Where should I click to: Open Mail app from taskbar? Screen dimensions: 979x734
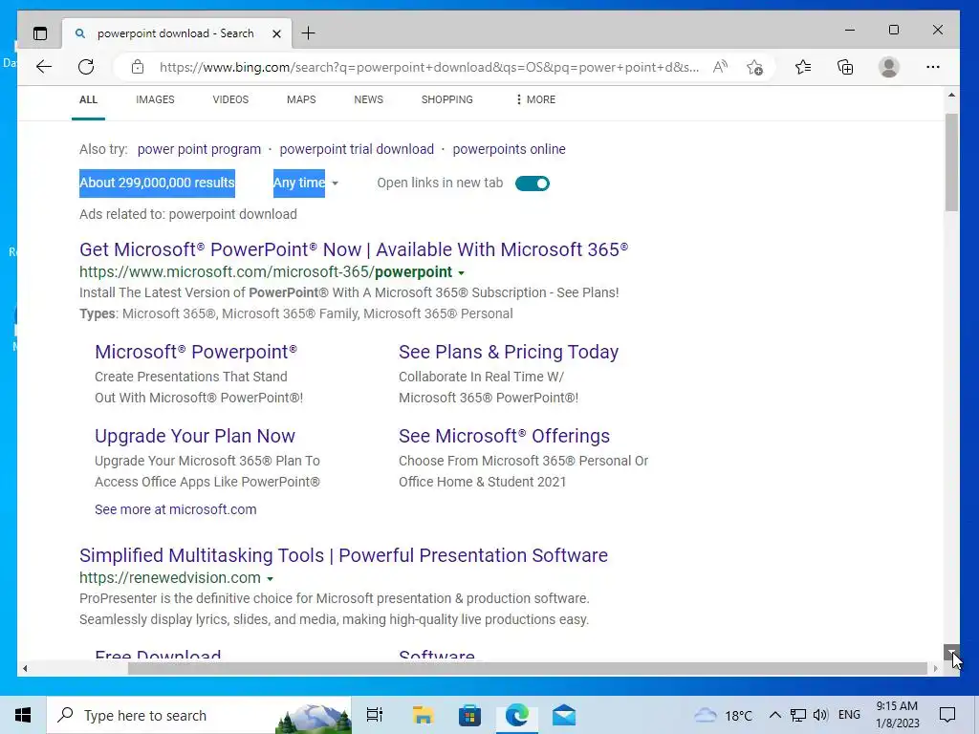[564, 715]
